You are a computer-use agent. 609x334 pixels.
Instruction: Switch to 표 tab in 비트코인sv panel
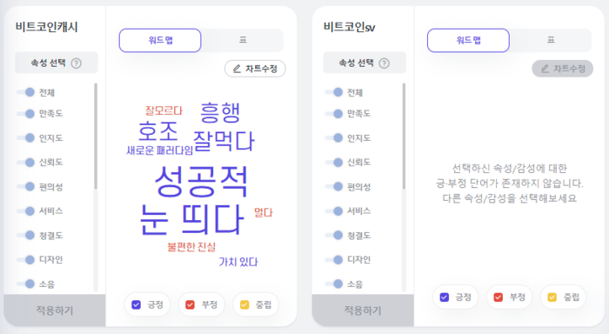point(551,40)
